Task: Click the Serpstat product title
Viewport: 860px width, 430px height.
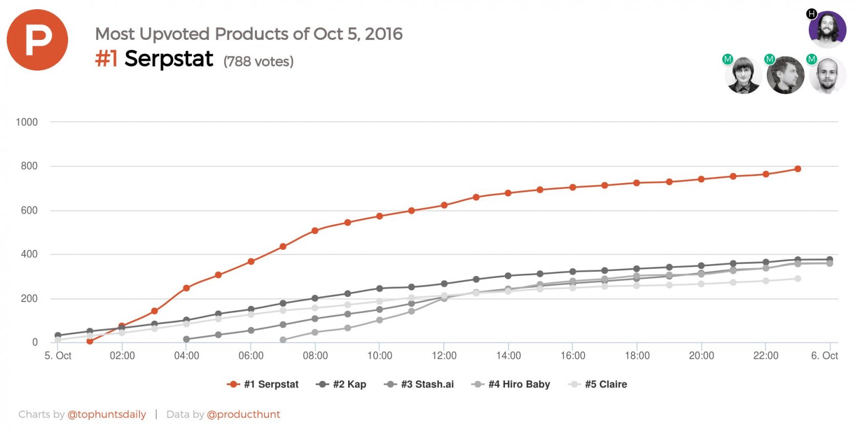Action: pyautogui.click(x=168, y=59)
